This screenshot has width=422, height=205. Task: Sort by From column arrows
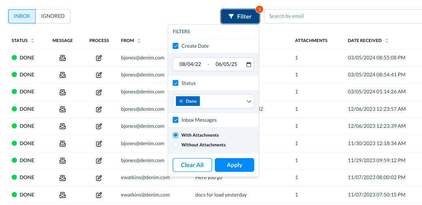[x=139, y=41]
